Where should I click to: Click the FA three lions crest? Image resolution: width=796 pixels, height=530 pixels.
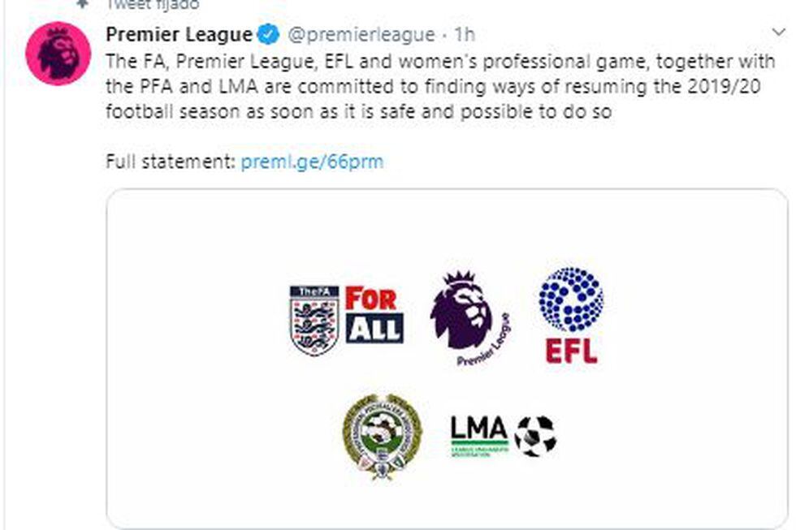[x=314, y=319]
